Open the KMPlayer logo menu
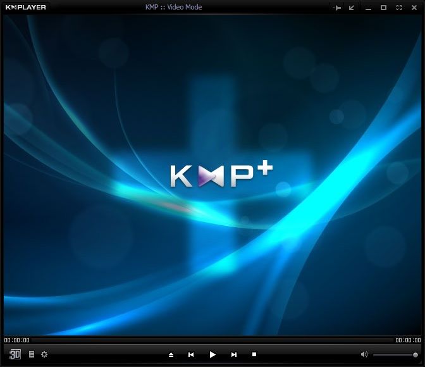425x367 pixels. [x=26, y=8]
